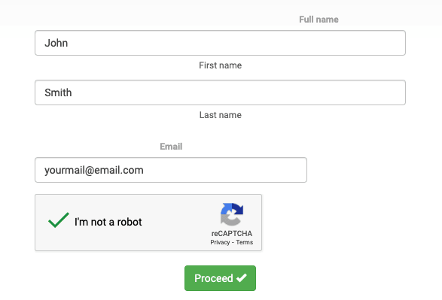Click the "I'm not a robot" text
The width and height of the screenshot is (442, 300).
(108, 222)
